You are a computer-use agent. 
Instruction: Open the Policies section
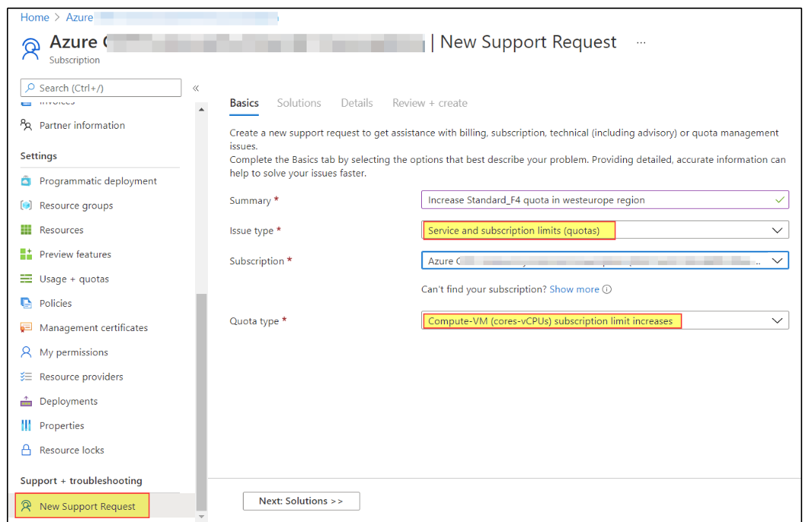point(57,302)
